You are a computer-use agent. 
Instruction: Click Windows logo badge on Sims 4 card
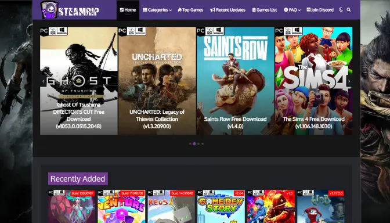click(x=298, y=31)
